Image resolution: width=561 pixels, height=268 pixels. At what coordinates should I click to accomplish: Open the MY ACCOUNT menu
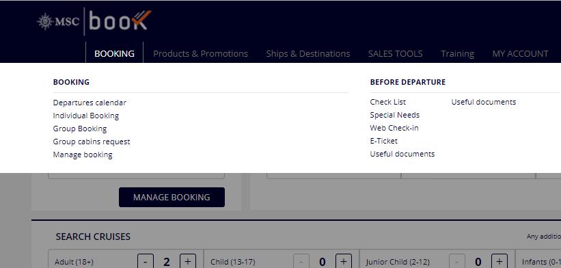[520, 54]
